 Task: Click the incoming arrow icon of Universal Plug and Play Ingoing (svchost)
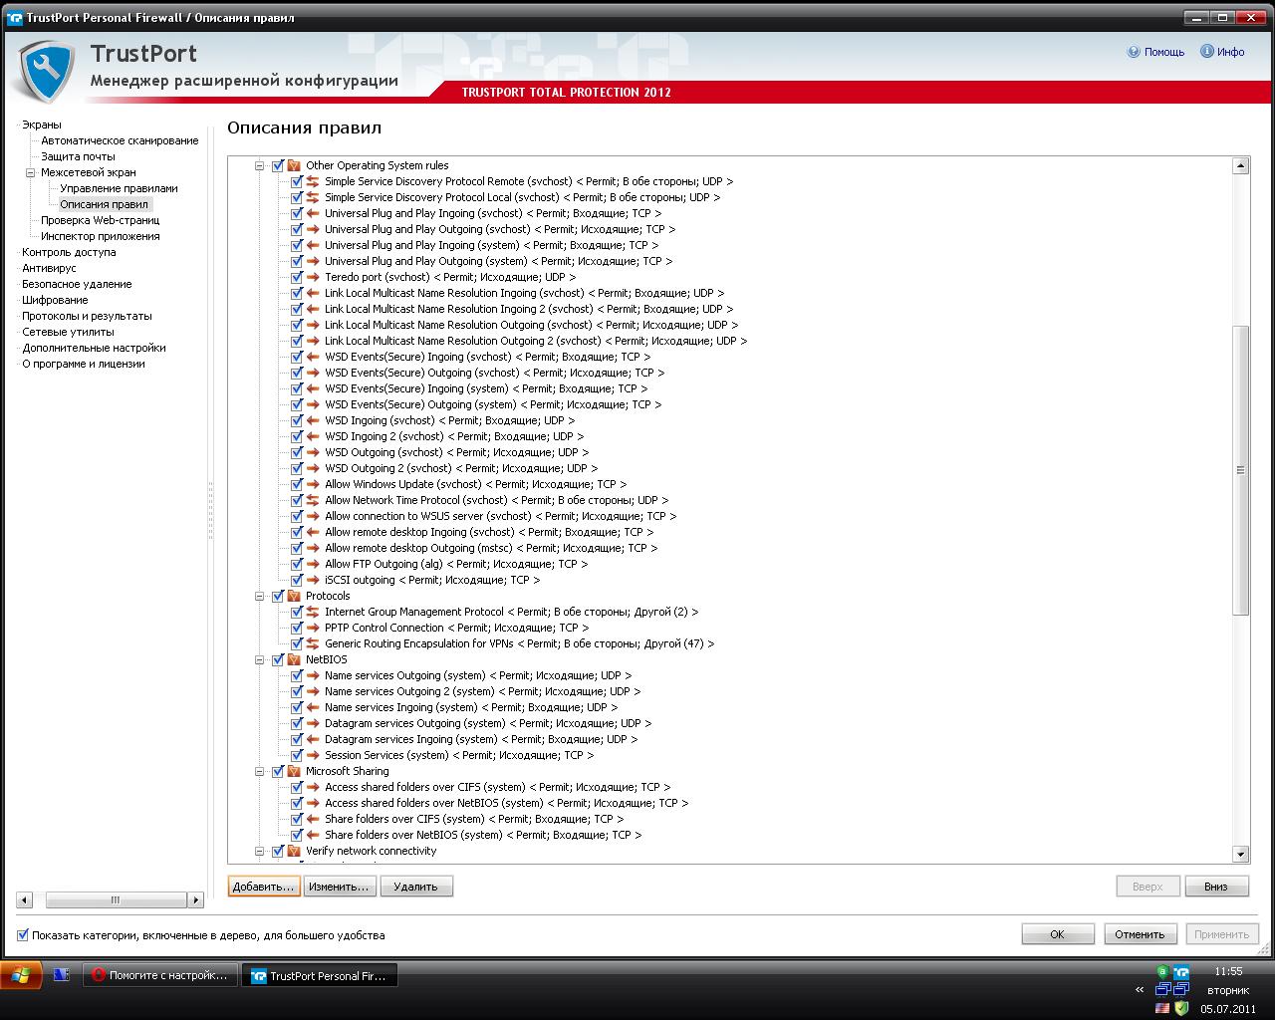click(x=313, y=213)
